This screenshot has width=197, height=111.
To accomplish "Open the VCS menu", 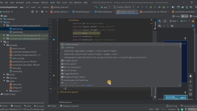I will 70,2.
